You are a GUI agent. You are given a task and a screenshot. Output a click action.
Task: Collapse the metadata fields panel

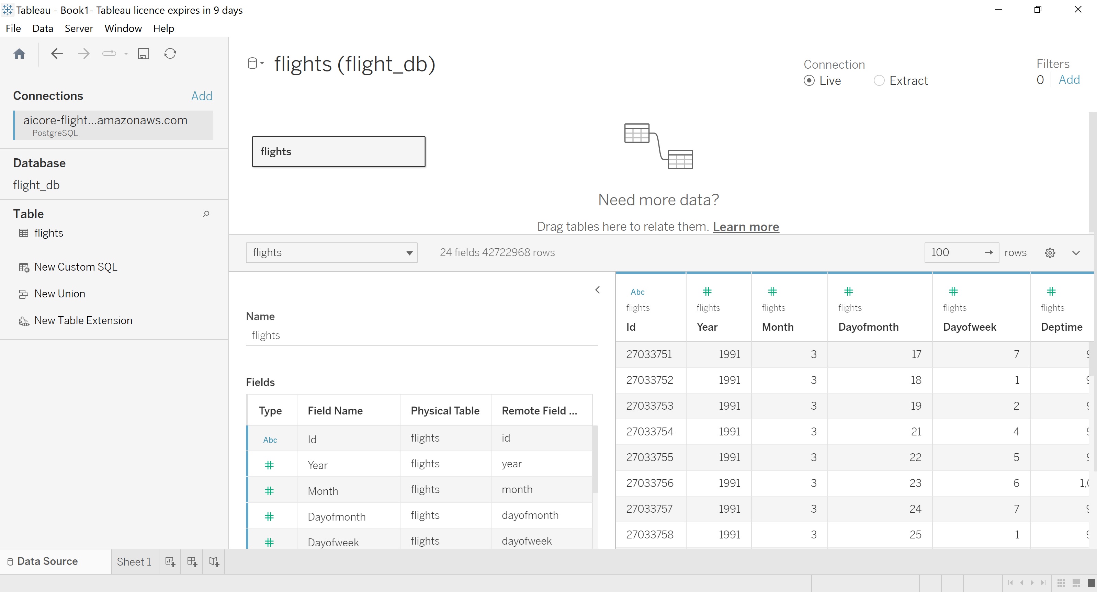(x=598, y=290)
